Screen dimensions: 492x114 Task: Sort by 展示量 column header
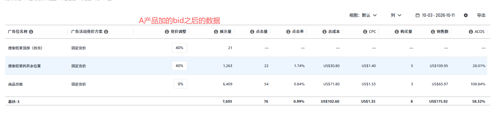pyautogui.click(x=225, y=32)
